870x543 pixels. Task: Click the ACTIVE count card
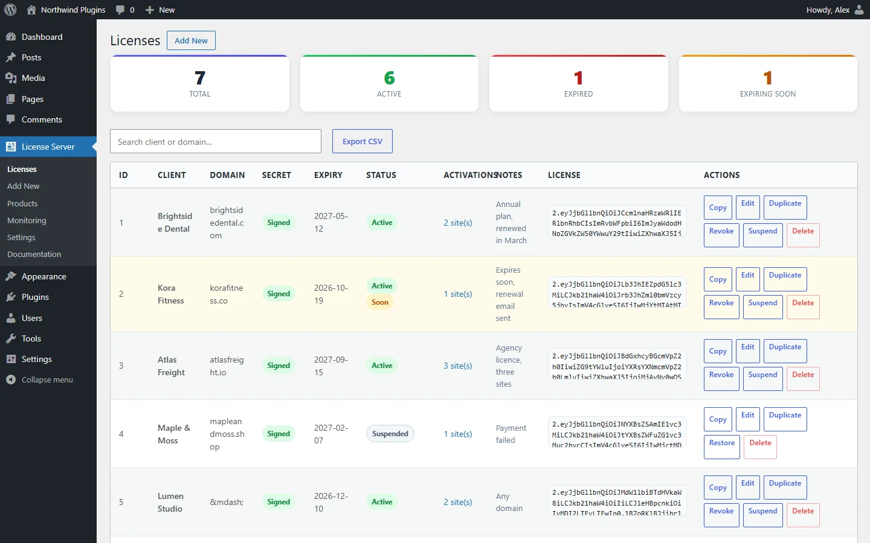tap(389, 83)
